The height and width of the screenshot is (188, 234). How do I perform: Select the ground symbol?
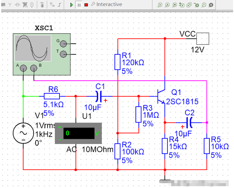(165, 179)
